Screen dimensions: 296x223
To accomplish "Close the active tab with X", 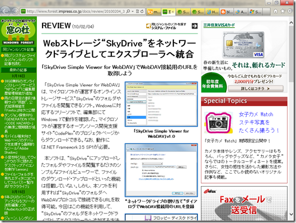I will click(172, 12).
